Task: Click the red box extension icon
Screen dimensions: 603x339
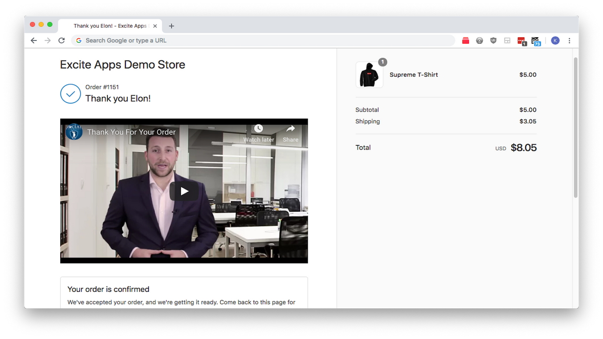Action: pyautogui.click(x=465, y=40)
